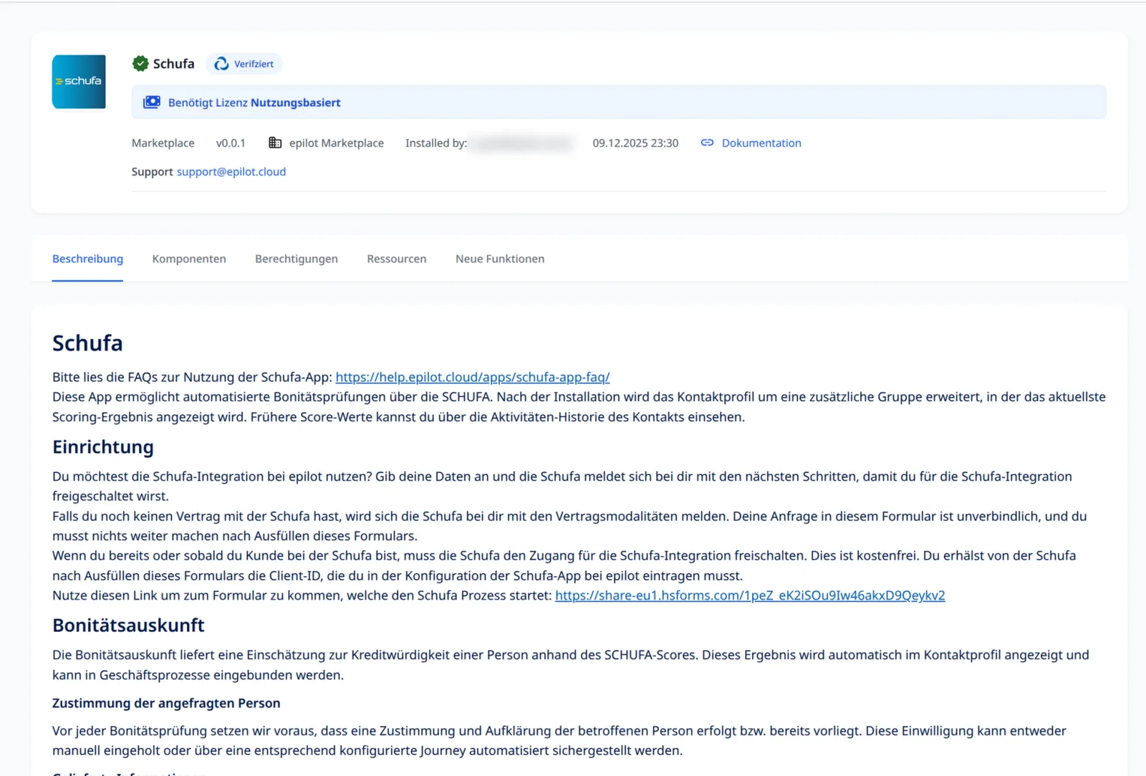This screenshot has height=776, width=1146.
Task: Click the Schufa app logo thumbnail
Action: pyautogui.click(x=79, y=82)
